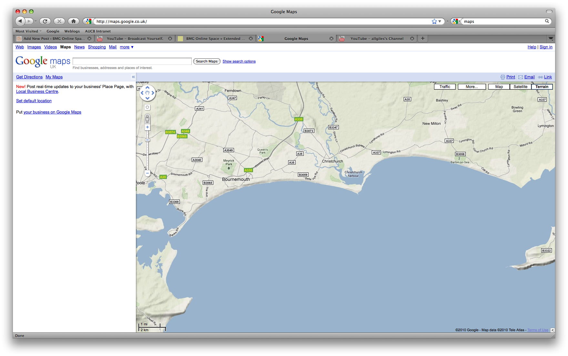
Task: Open Google Web link
Action: click(x=20, y=47)
